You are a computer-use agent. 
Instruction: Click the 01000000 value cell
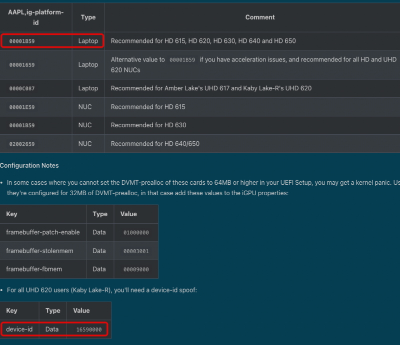click(x=136, y=233)
